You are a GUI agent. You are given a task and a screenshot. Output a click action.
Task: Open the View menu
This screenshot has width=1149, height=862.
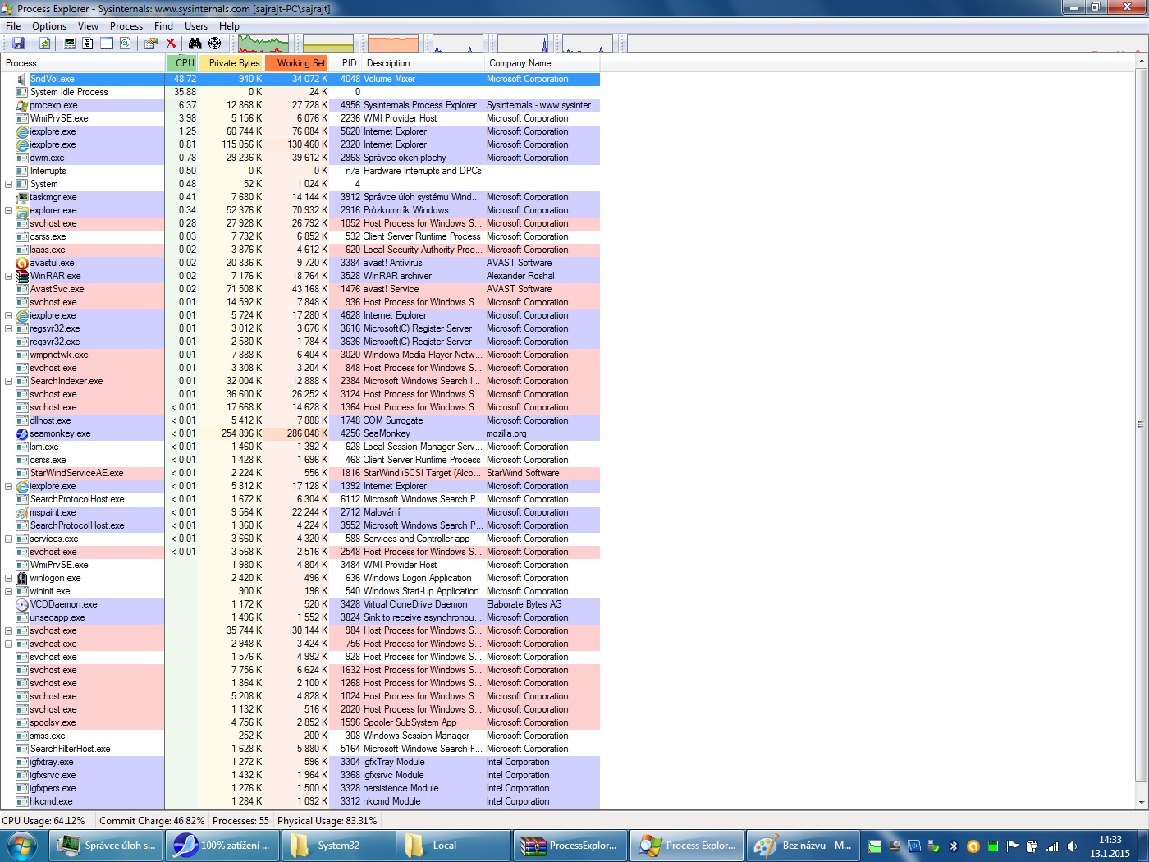88,26
